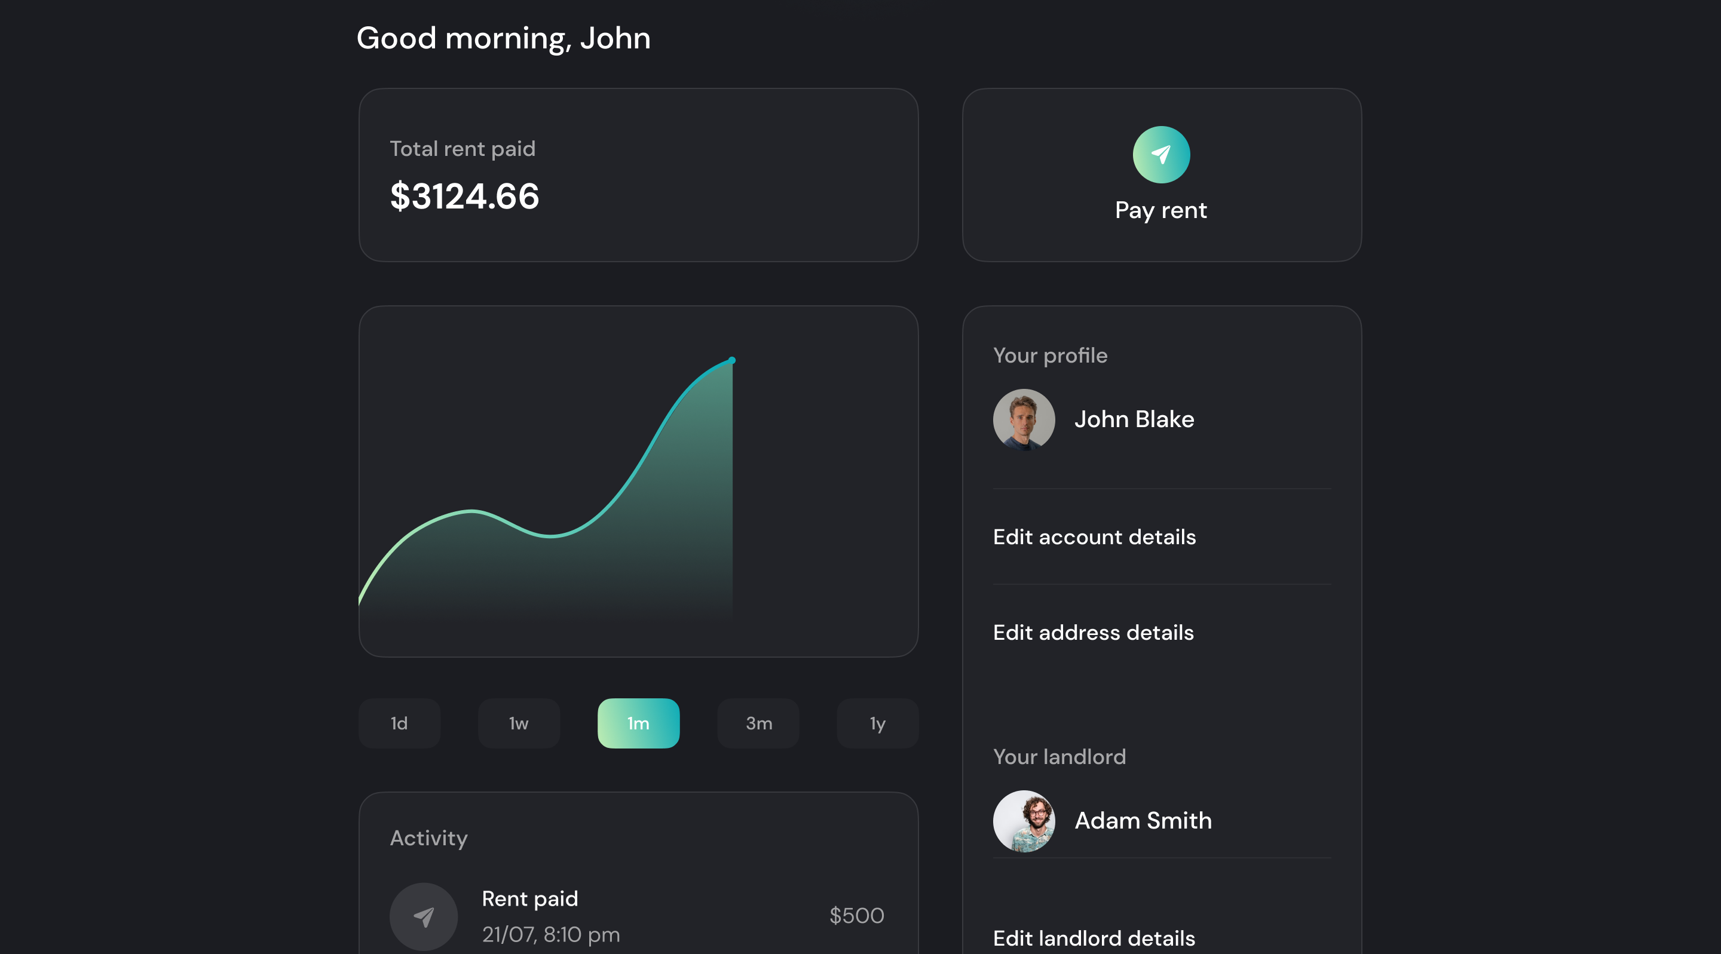The width and height of the screenshot is (1721, 954).
Task: Open Edit address details
Action: click(1093, 632)
